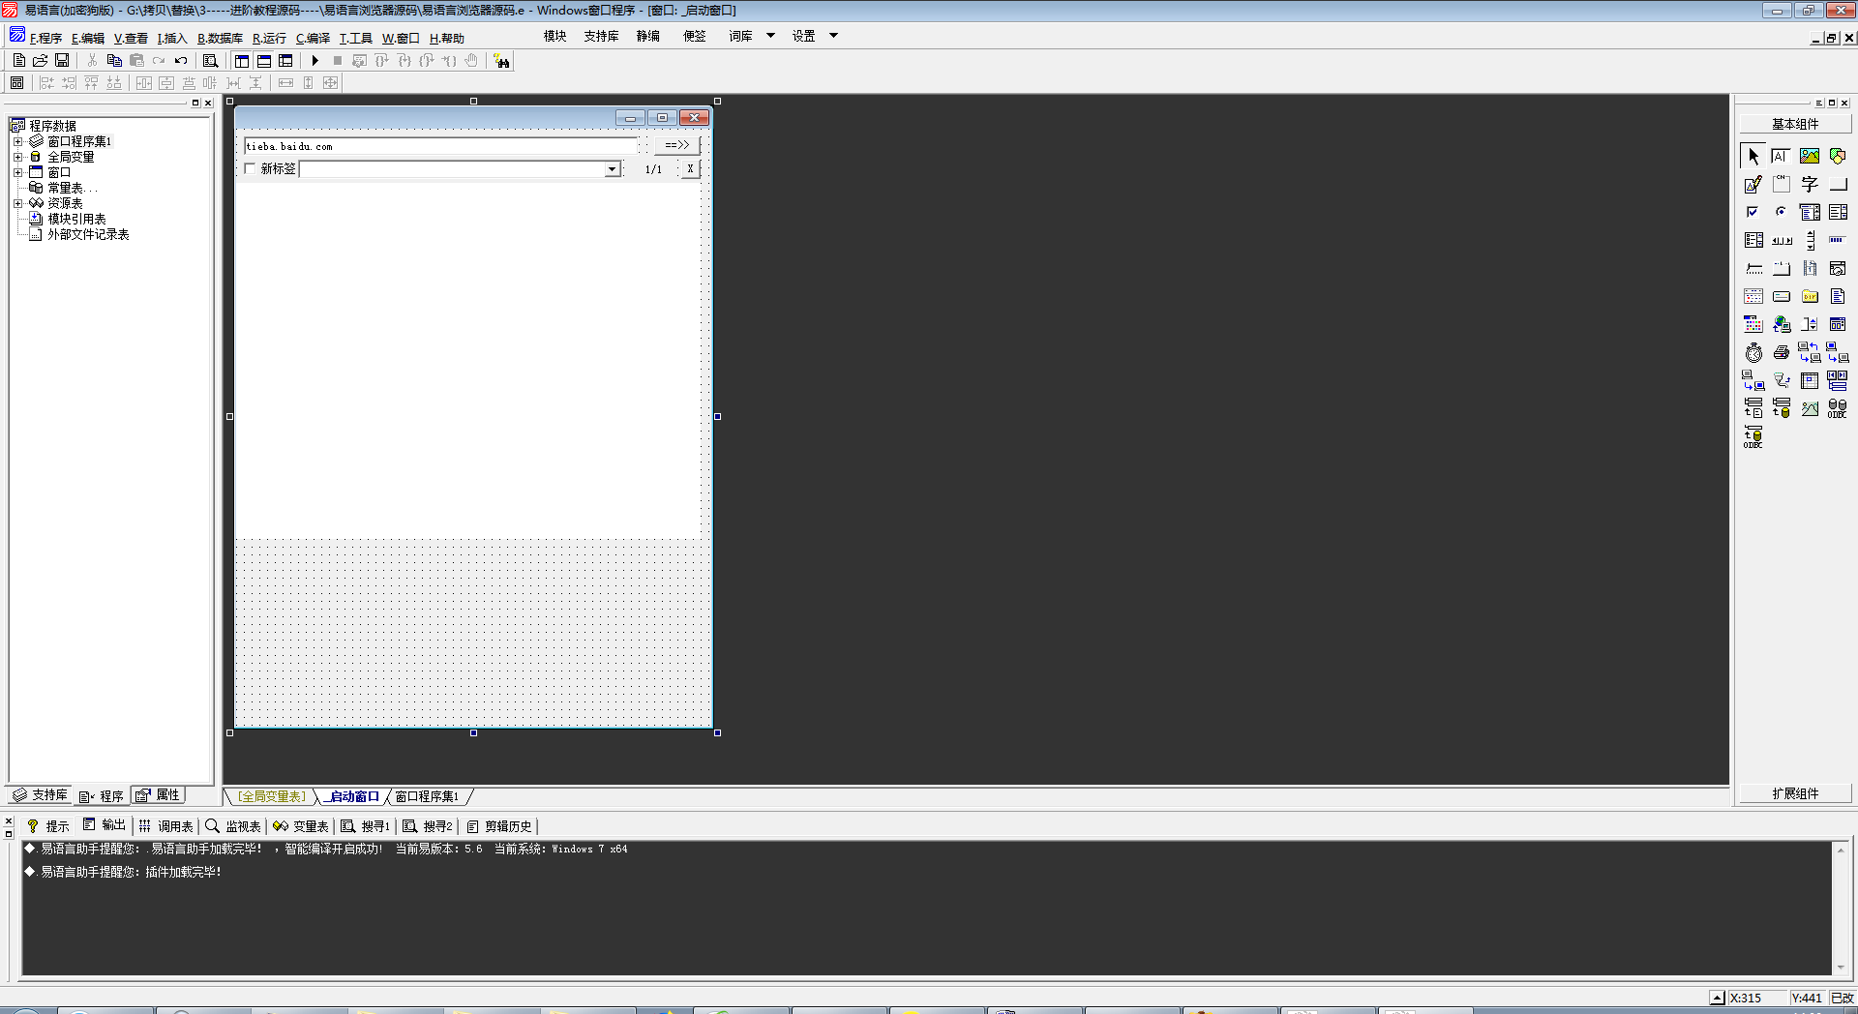Click the ==>> go button in the form
The width and height of the screenshot is (1858, 1014).
(x=677, y=145)
